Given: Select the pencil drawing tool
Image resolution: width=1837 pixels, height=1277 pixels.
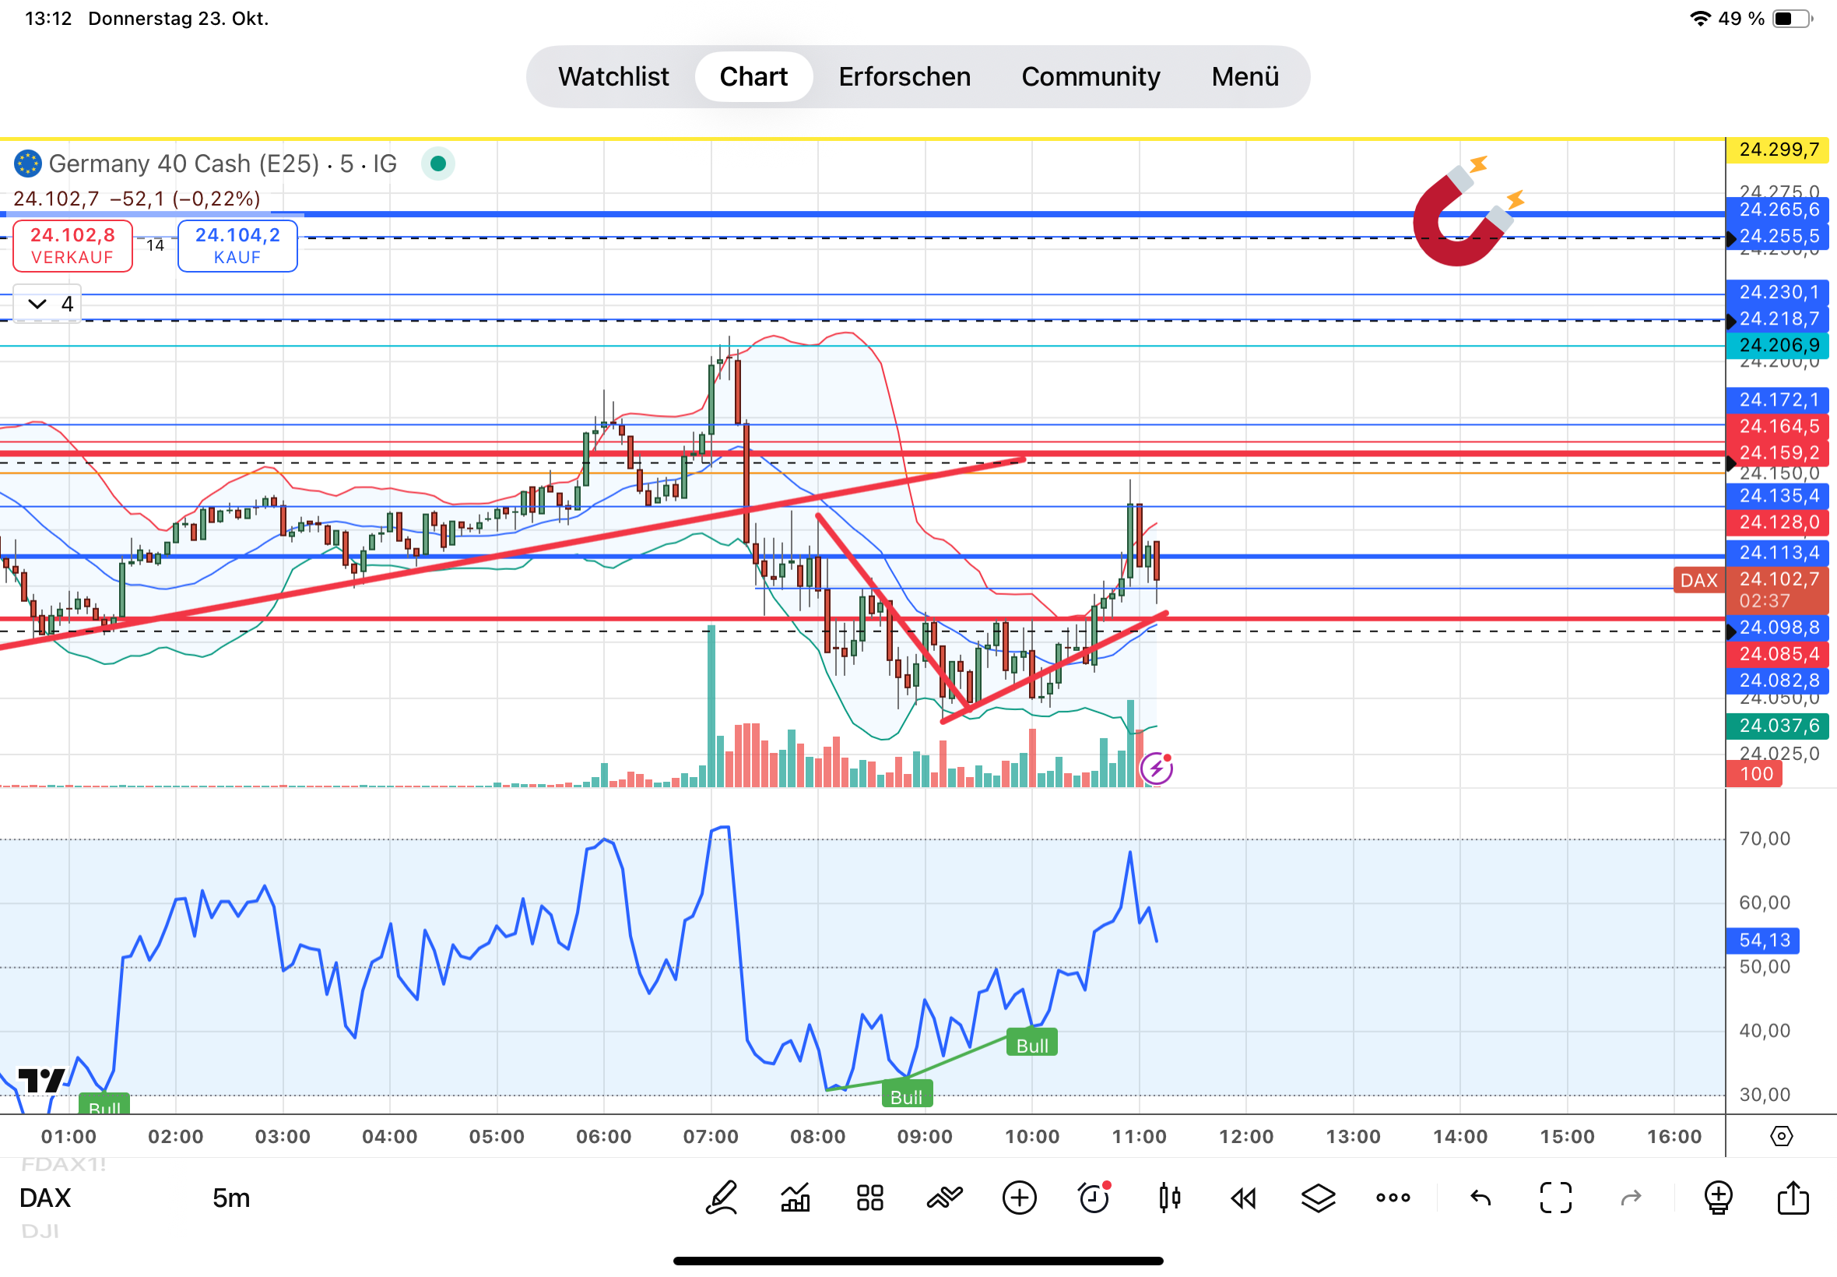Looking at the screenshot, I should click(x=721, y=1198).
